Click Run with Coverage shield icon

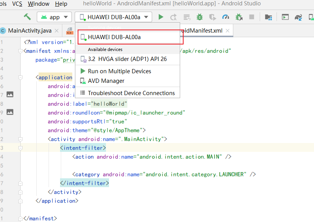pos(213,17)
